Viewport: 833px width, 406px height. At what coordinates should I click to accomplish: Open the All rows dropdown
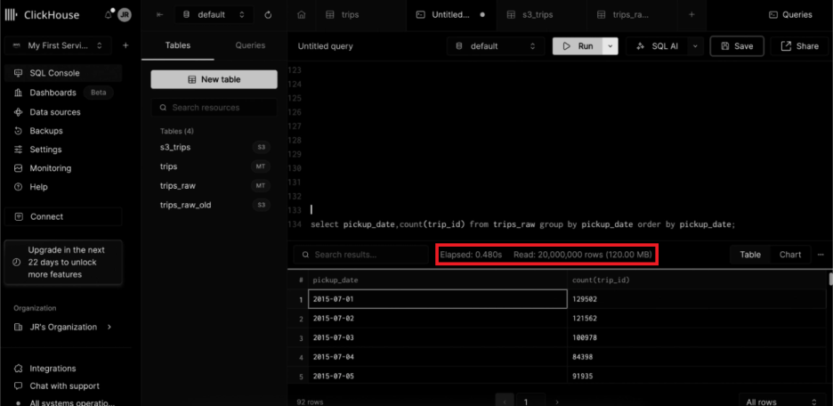(x=782, y=402)
